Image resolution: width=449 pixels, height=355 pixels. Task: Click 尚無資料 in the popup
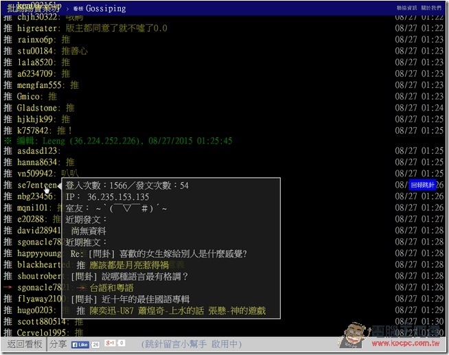pyautogui.click(x=89, y=231)
